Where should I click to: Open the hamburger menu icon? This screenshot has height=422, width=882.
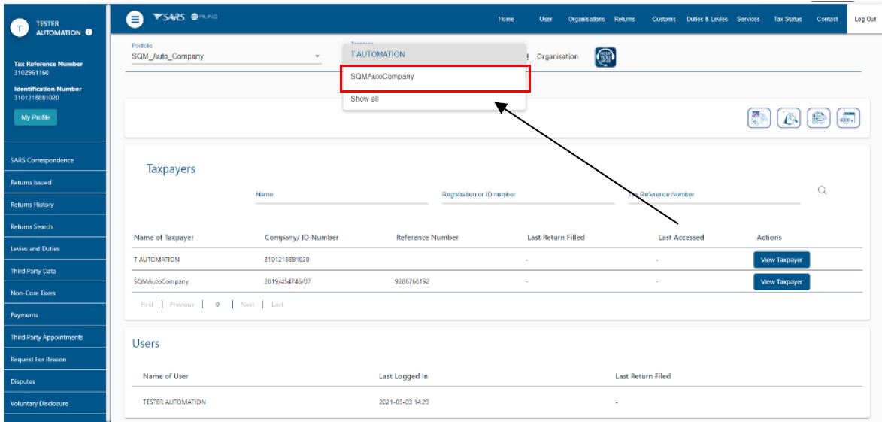135,19
